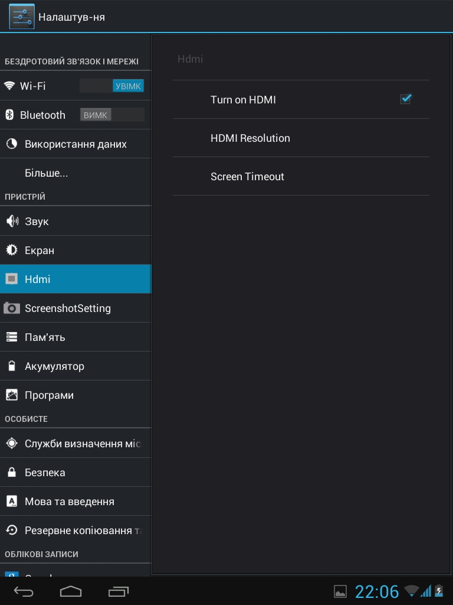Uncheck the Turn on HDMI checkbox
The height and width of the screenshot is (605, 453).
pos(405,99)
